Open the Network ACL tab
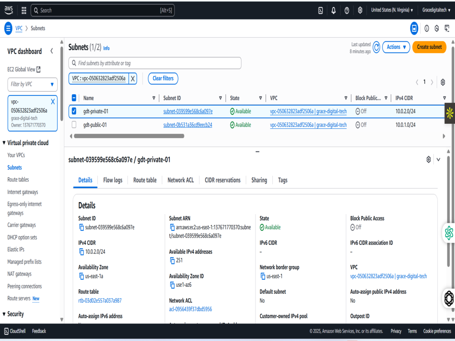455x341 pixels. (180, 180)
